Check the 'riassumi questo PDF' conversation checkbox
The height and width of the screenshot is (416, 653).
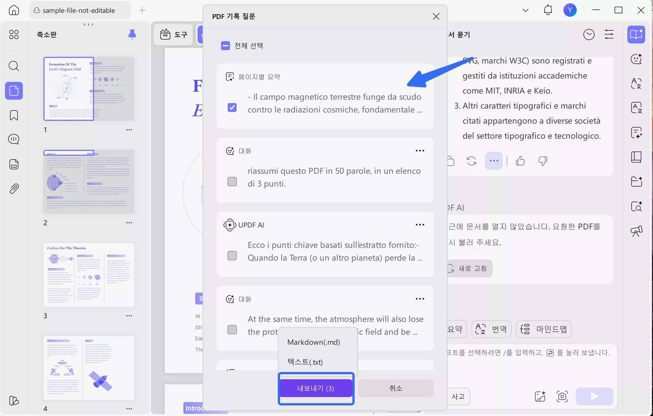pyautogui.click(x=232, y=181)
